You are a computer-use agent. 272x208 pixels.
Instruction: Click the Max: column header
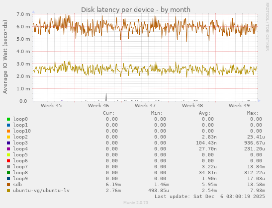tap(253, 113)
